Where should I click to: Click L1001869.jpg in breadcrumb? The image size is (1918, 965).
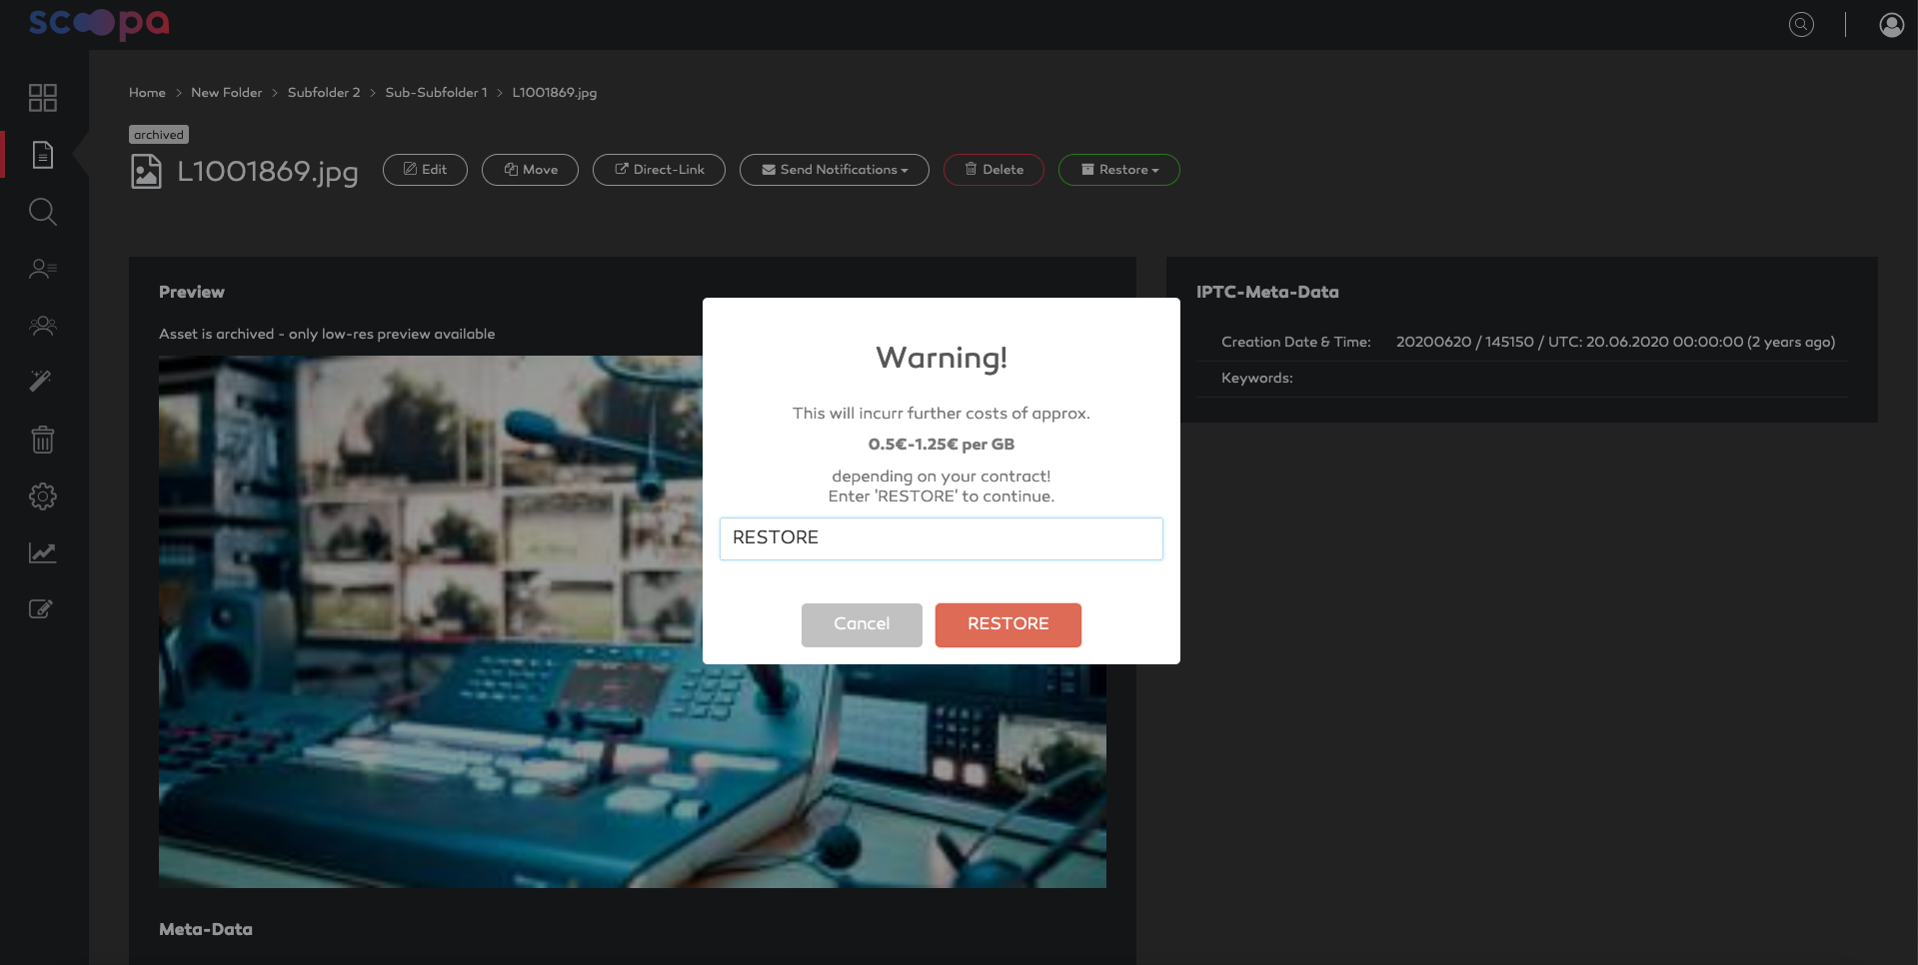(555, 93)
